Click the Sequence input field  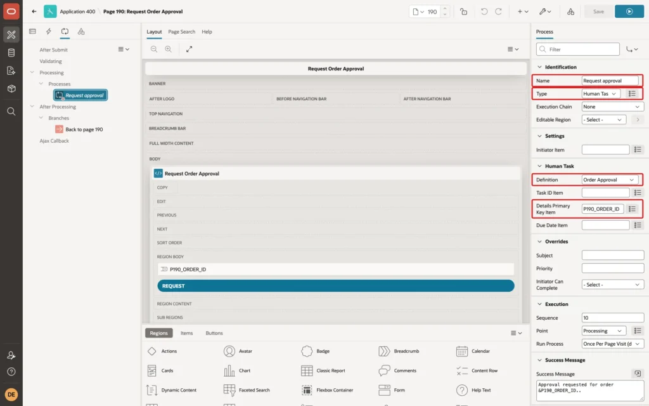613,318
